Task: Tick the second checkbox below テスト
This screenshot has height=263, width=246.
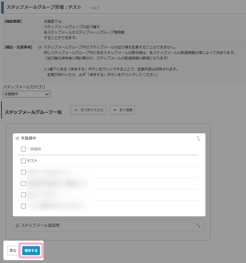Action: (23, 183)
